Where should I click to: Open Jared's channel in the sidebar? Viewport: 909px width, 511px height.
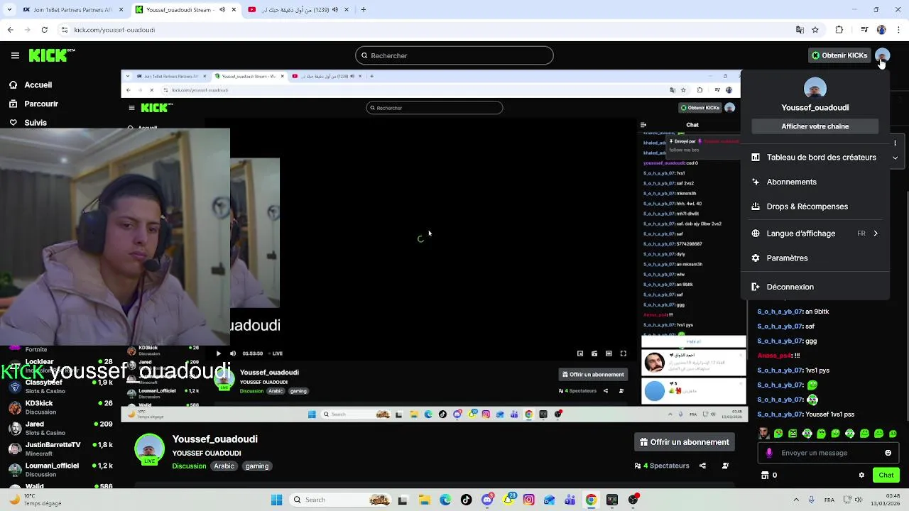[60, 428]
